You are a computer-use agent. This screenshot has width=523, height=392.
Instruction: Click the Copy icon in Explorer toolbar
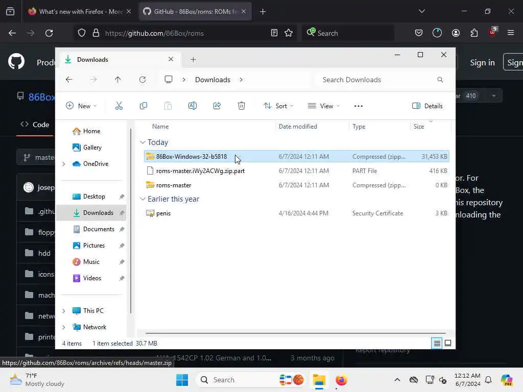point(144,106)
